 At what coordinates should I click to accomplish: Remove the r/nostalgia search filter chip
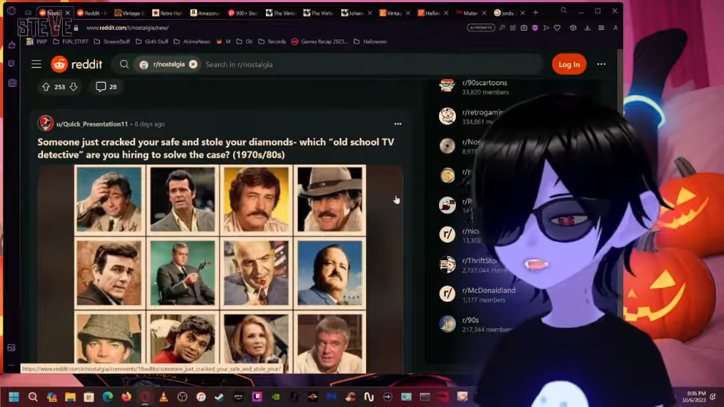point(193,64)
